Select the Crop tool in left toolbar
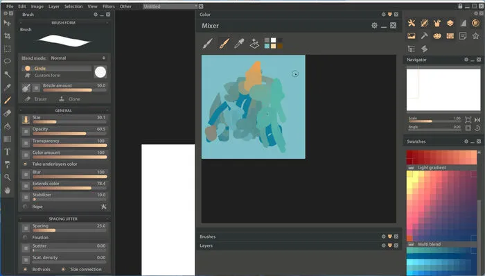This screenshot has height=276, width=485. click(x=8, y=36)
